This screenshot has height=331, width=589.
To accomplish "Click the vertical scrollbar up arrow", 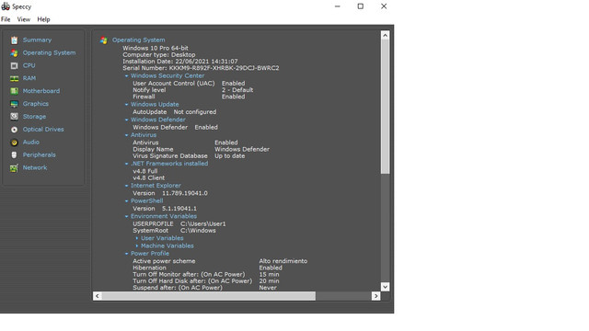I will pyautogui.click(x=385, y=35).
